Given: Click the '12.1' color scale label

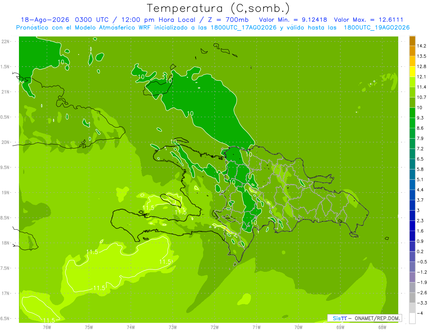Looking at the screenshot, I should pos(421,77).
